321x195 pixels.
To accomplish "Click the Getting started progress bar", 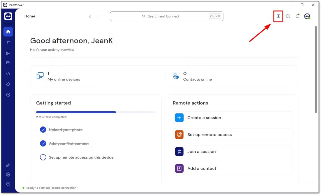I will coord(96,112).
